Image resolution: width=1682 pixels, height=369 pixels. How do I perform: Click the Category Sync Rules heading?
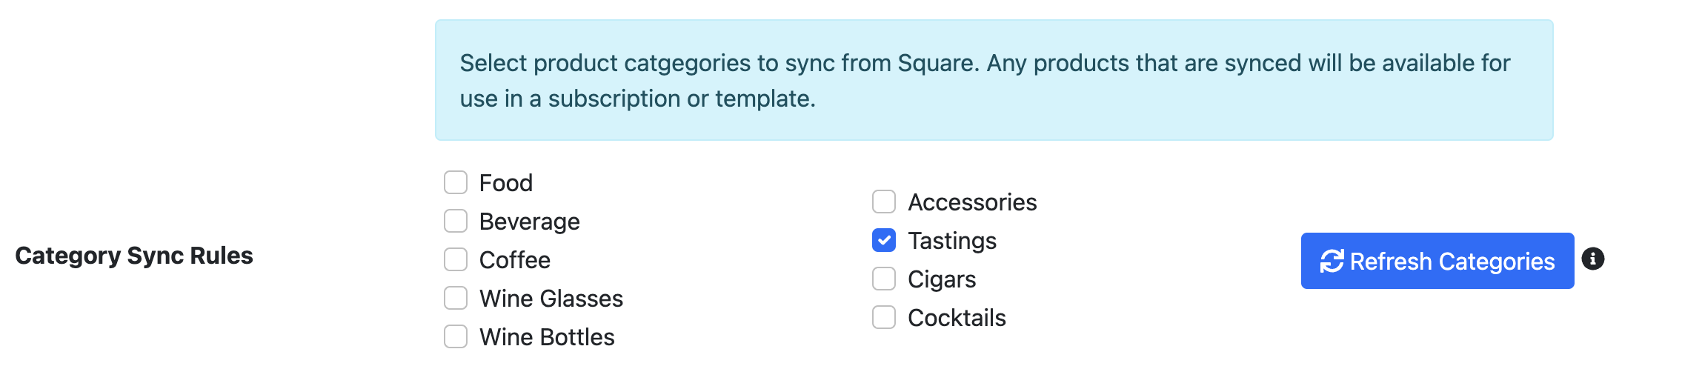tap(134, 256)
